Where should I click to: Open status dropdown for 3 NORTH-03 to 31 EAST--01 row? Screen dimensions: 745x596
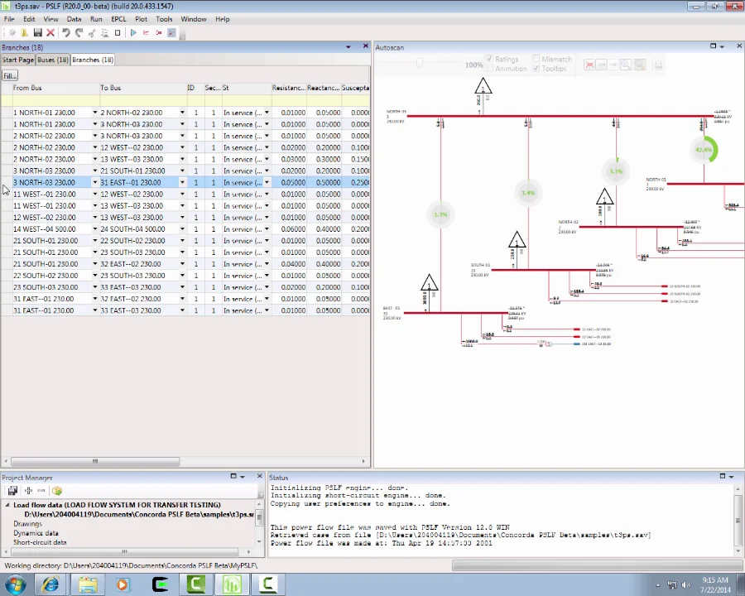267,182
